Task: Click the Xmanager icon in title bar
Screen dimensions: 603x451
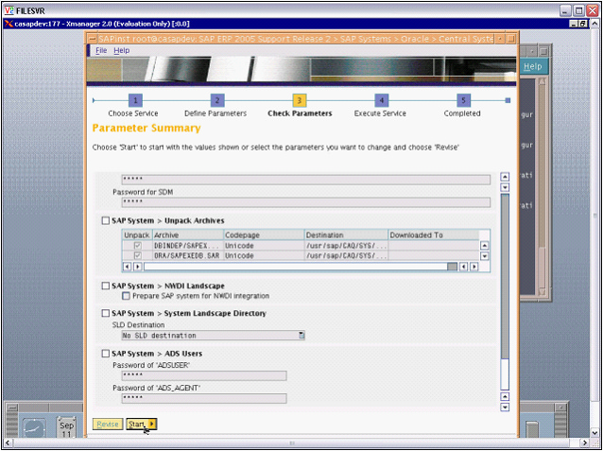Action: tap(8, 24)
